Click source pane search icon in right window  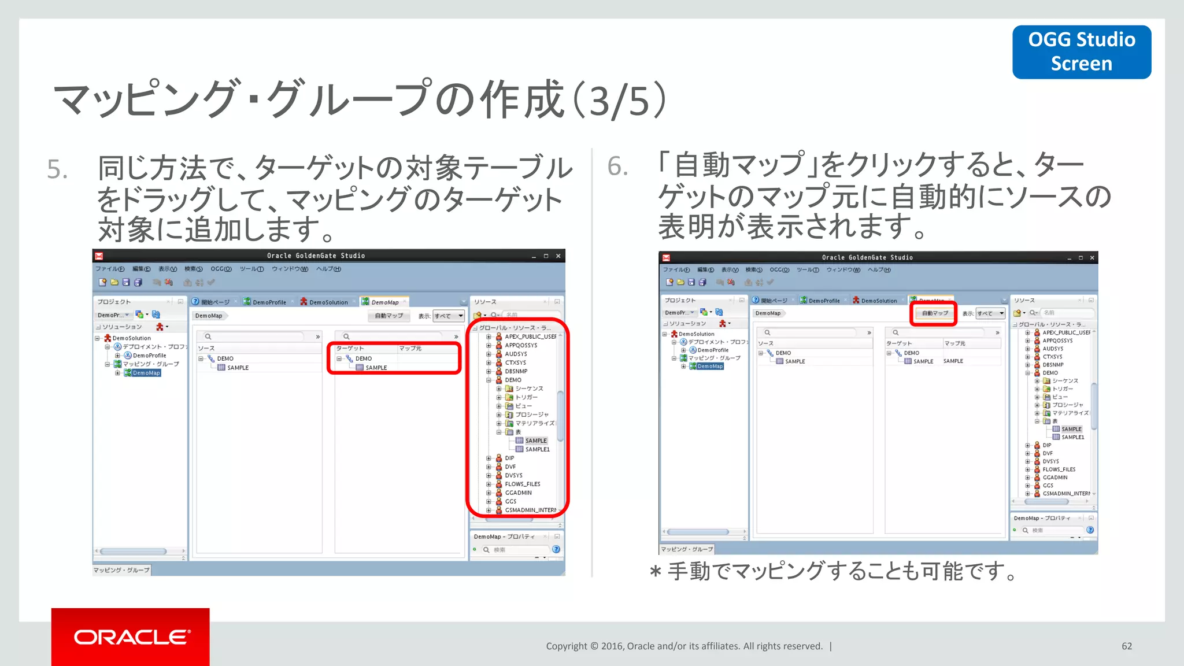[767, 332]
